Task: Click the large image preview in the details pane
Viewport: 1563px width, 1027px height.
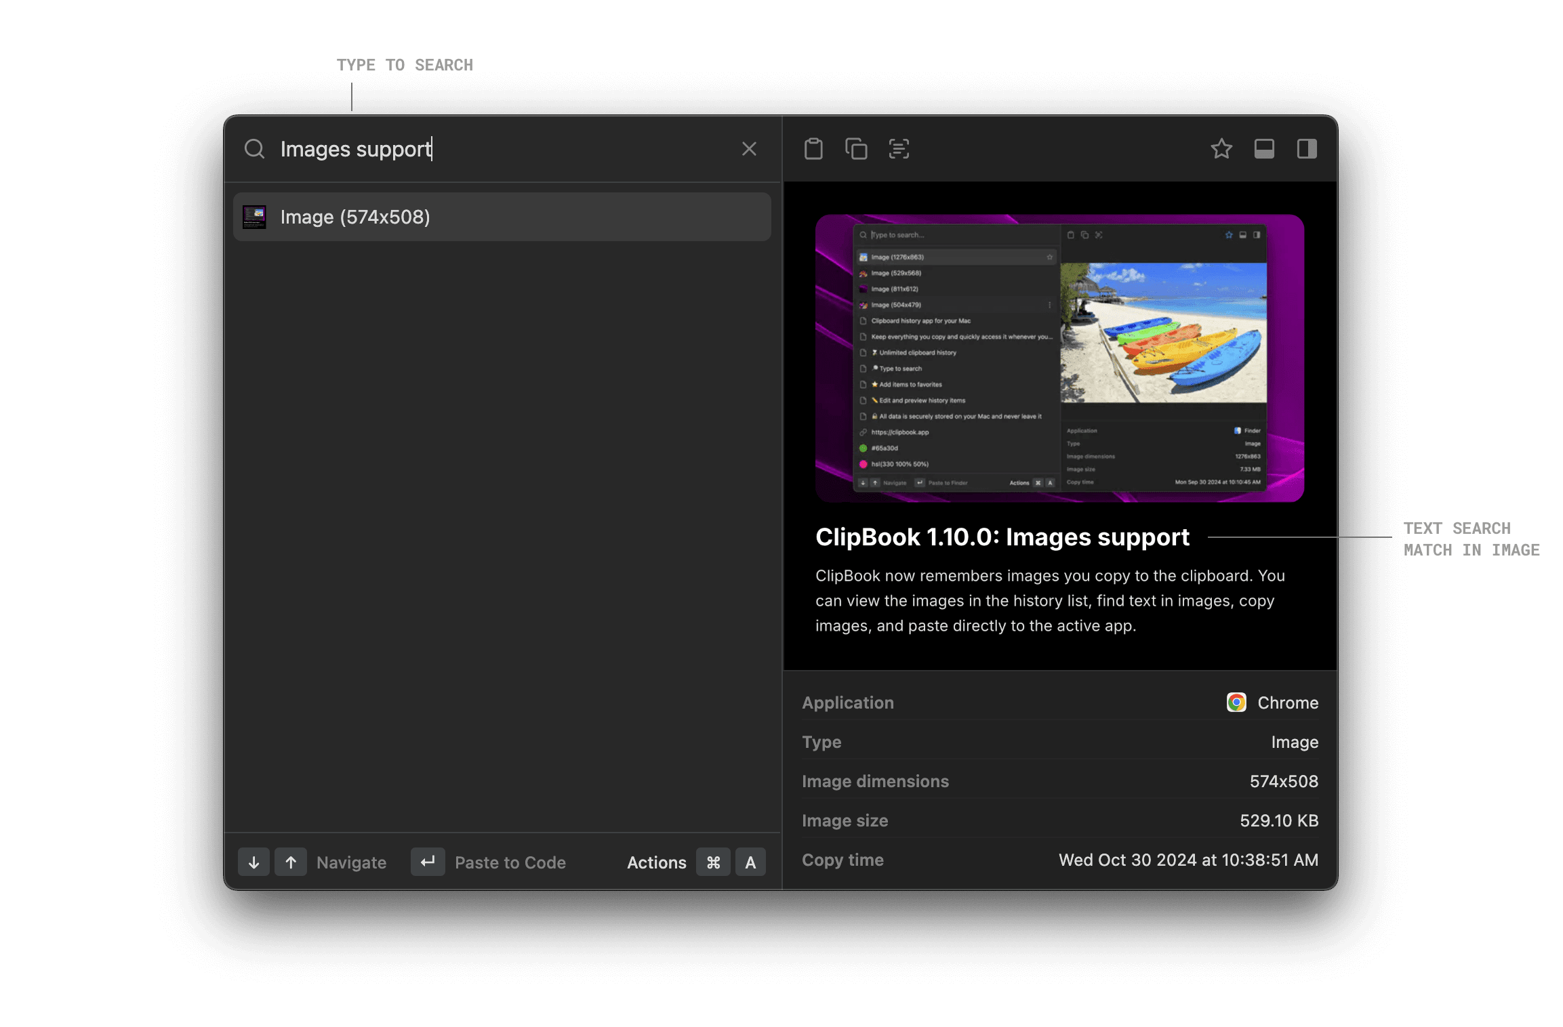Action: click(x=1059, y=358)
